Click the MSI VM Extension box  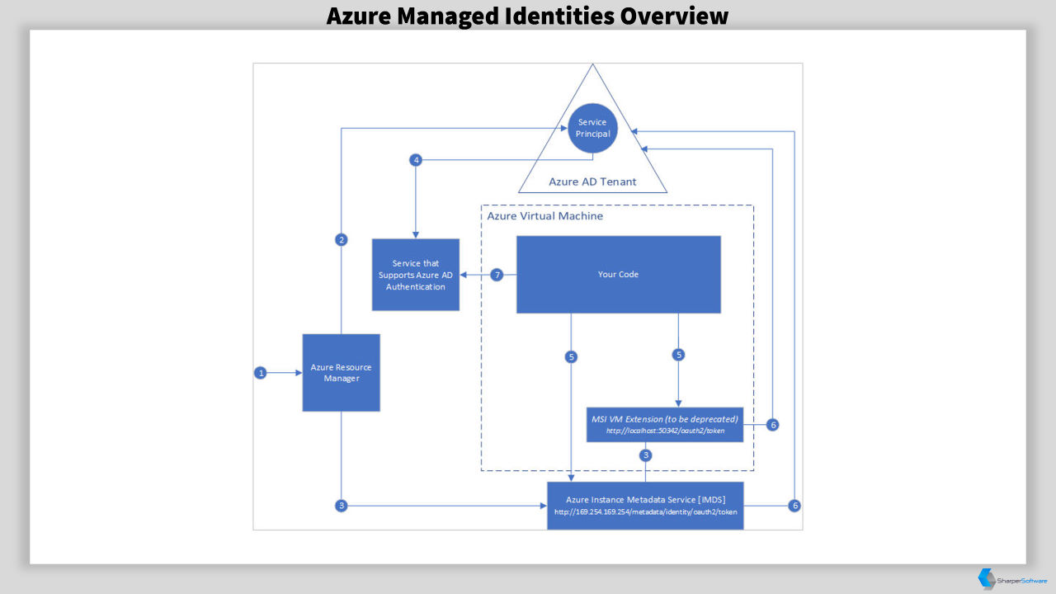tap(665, 424)
